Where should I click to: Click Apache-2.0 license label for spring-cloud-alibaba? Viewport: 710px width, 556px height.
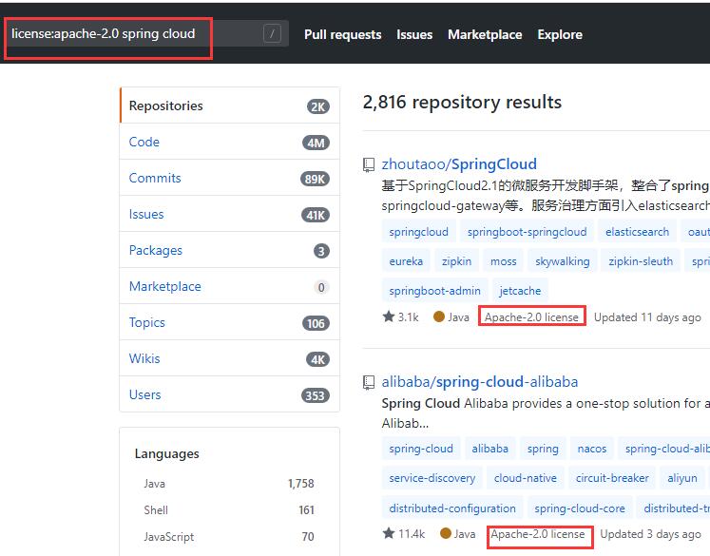(x=538, y=534)
